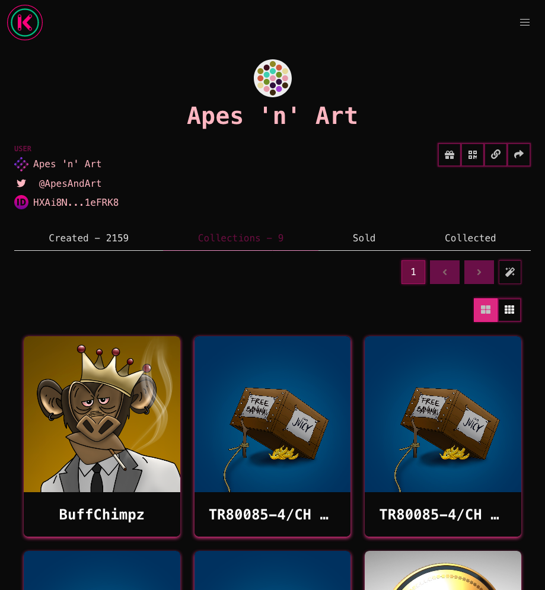
Task: Copy profile link icon
Action: 496,155
